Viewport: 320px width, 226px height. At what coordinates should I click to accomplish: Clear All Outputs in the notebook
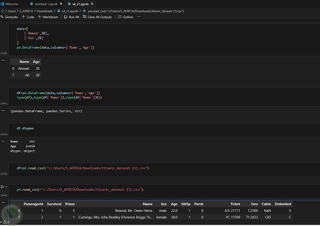click(97, 17)
